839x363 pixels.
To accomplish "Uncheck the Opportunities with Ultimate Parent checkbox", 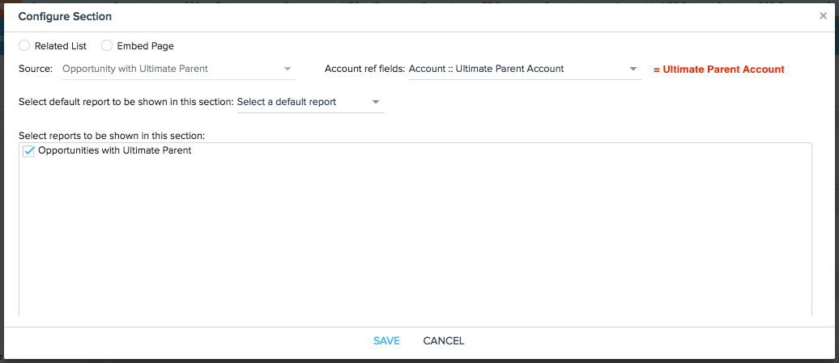I will click(29, 152).
